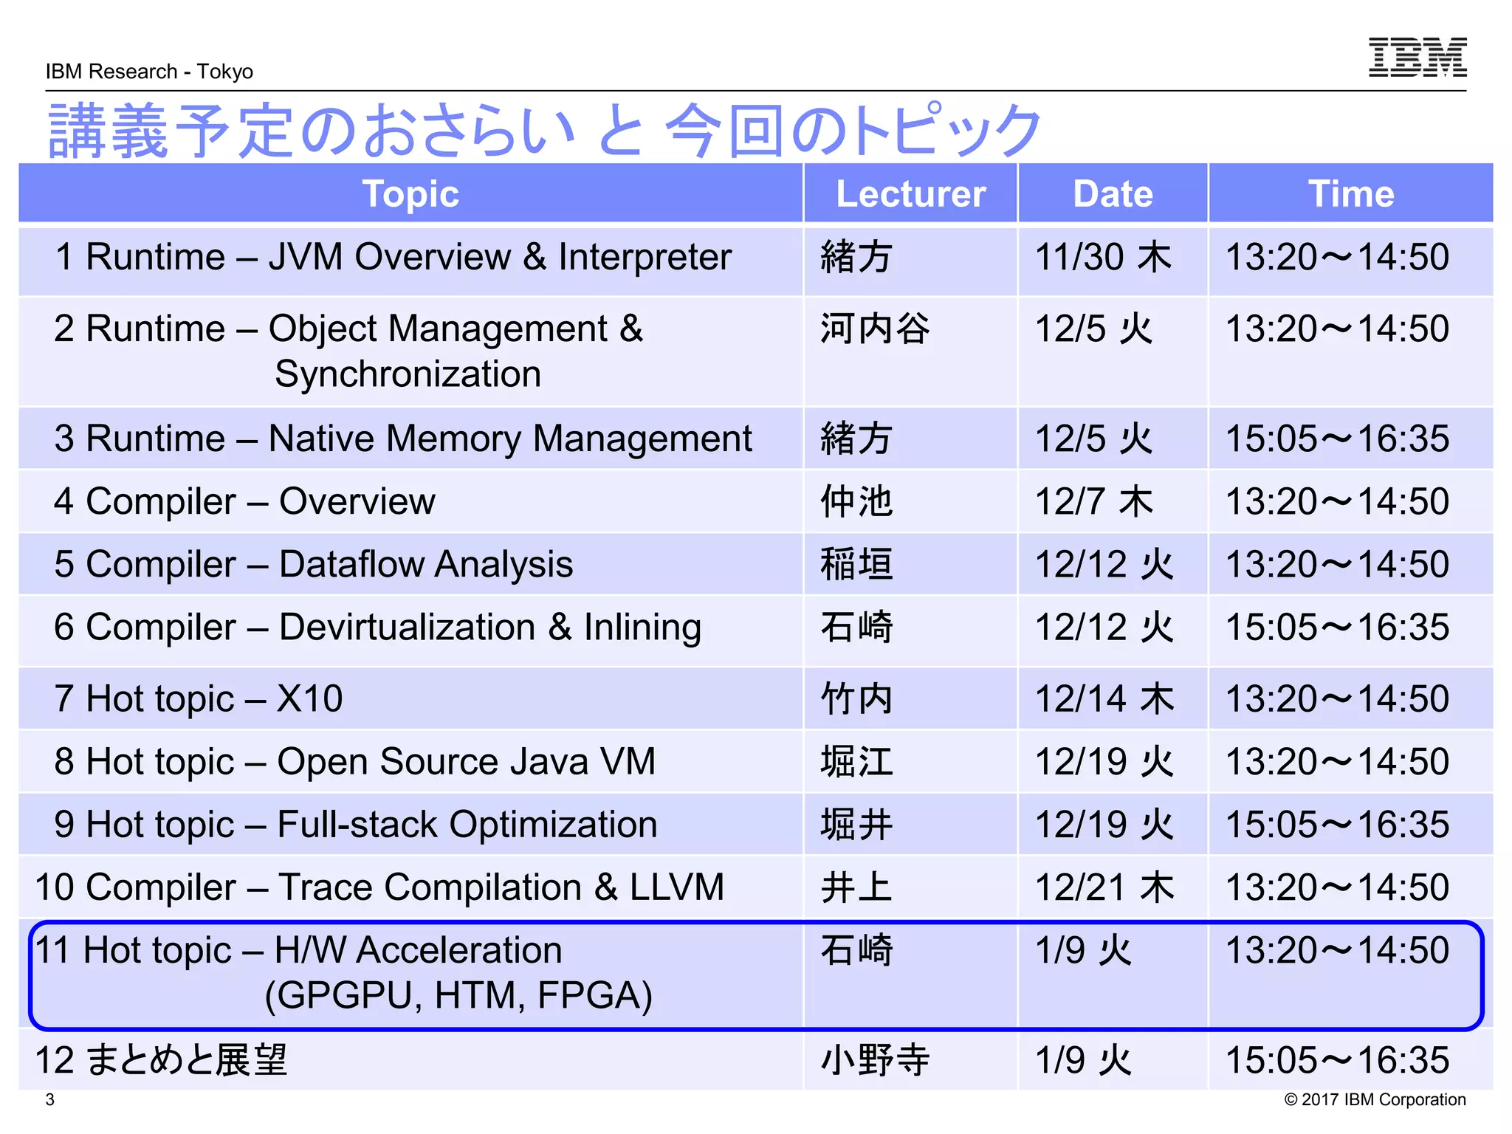The width and height of the screenshot is (1512, 1134).
Task: Click the slide title '講義予定のおさらい と 今回のトピック'
Action: [545, 131]
